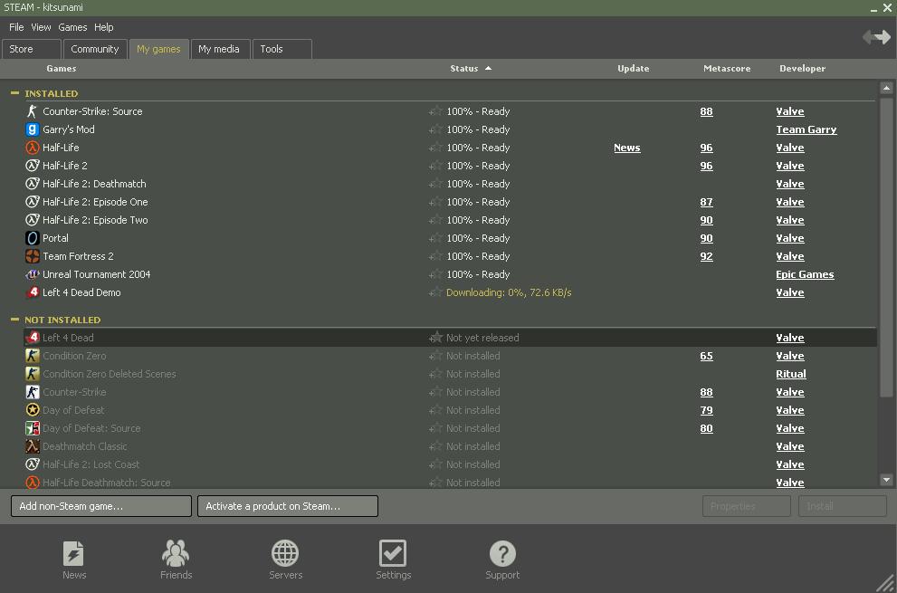
Task: Click the Half-Life 2: Episode One icon
Action: coord(33,202)
